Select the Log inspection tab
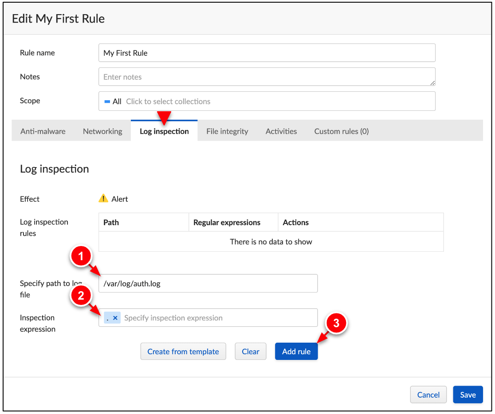Viewport: 495px width, 414px height. (x=164, y=131)
